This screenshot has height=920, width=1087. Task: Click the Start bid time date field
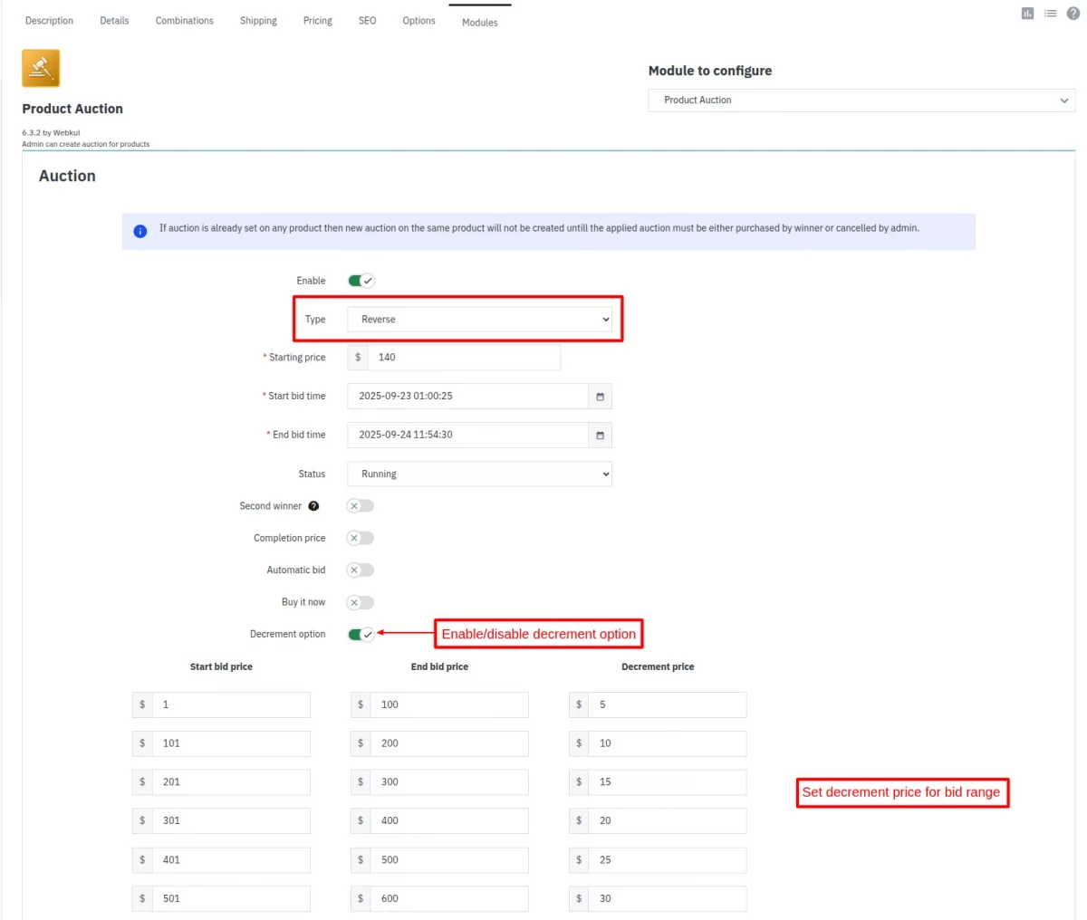468,397
